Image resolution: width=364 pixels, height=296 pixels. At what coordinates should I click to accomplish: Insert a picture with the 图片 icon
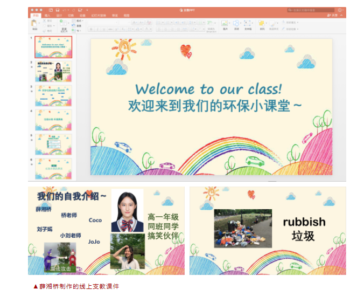click(x=225, y=23)
